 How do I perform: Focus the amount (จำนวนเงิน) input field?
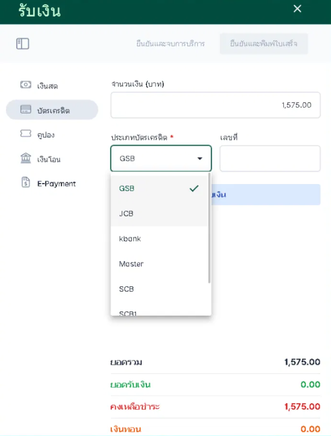pyautogui.click(x=215, y=105)
